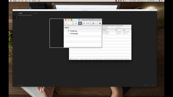This screenshot has width=173, height=97.
Task: Sort by the Kind column in Finder
Action: [124, 30]
